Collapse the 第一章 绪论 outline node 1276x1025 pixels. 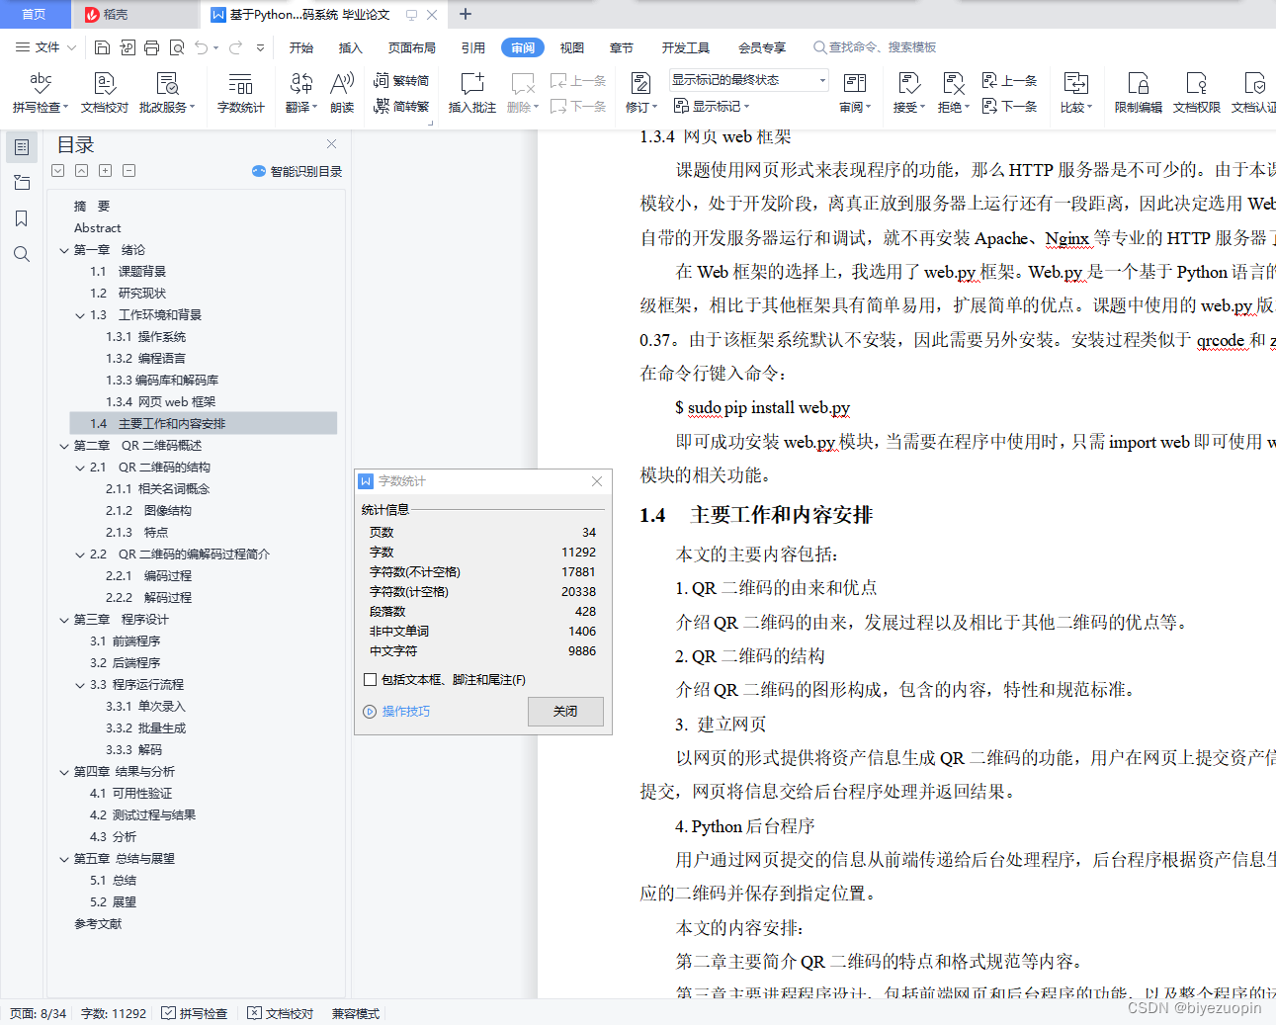pos(64,250)
